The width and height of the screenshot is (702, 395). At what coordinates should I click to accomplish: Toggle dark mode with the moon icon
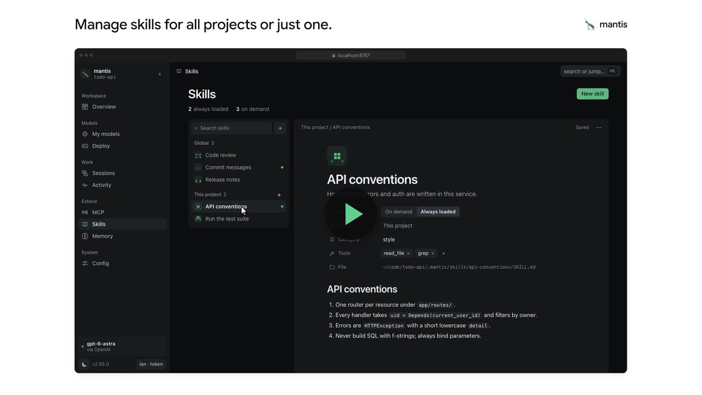(84, 364)
